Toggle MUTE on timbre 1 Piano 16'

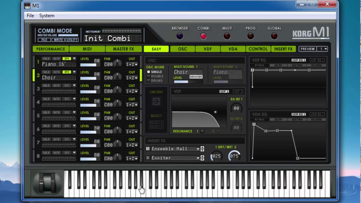(56, 59)
